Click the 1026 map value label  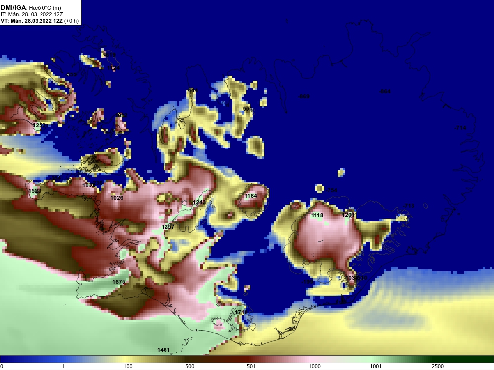point(117,198)
